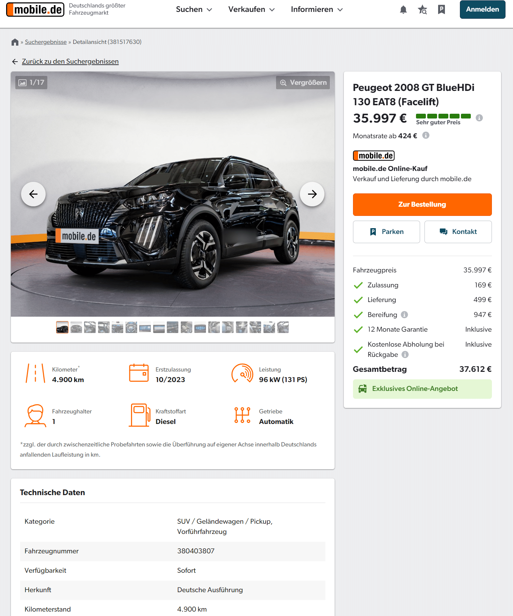This screenshot has height=616, width=513.
Task: Click the Exklusives Online-Angebot banner
Action: pos(422,389)
